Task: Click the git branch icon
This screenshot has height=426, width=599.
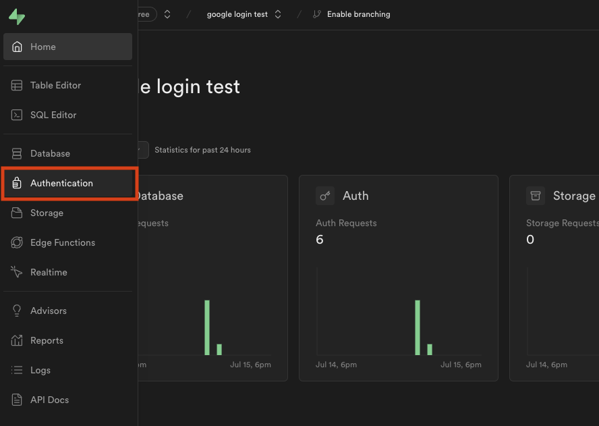Action: pos(316,14)
